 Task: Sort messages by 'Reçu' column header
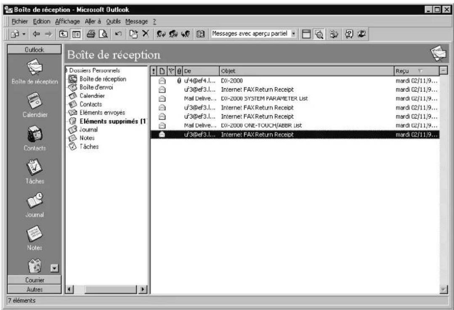[x=417, y=71]
